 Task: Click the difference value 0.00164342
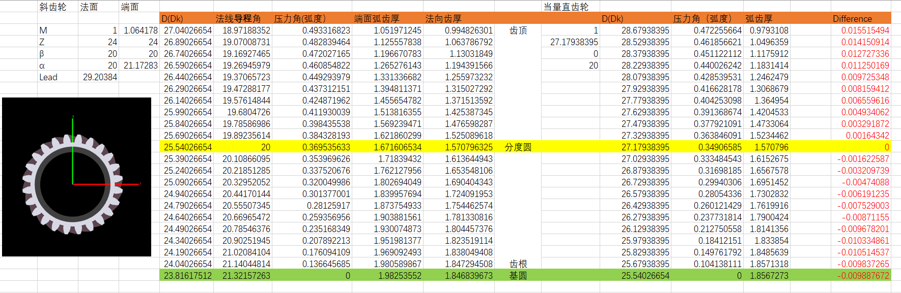[x=867, y=136]
